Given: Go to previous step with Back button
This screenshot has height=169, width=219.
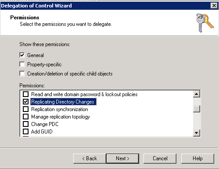Looking at the screenshot, I should pos(90,158).
